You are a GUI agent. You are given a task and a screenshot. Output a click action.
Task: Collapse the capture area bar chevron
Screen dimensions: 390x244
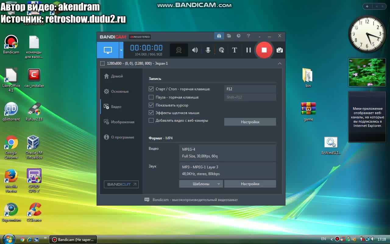click(x=280, y=63)
